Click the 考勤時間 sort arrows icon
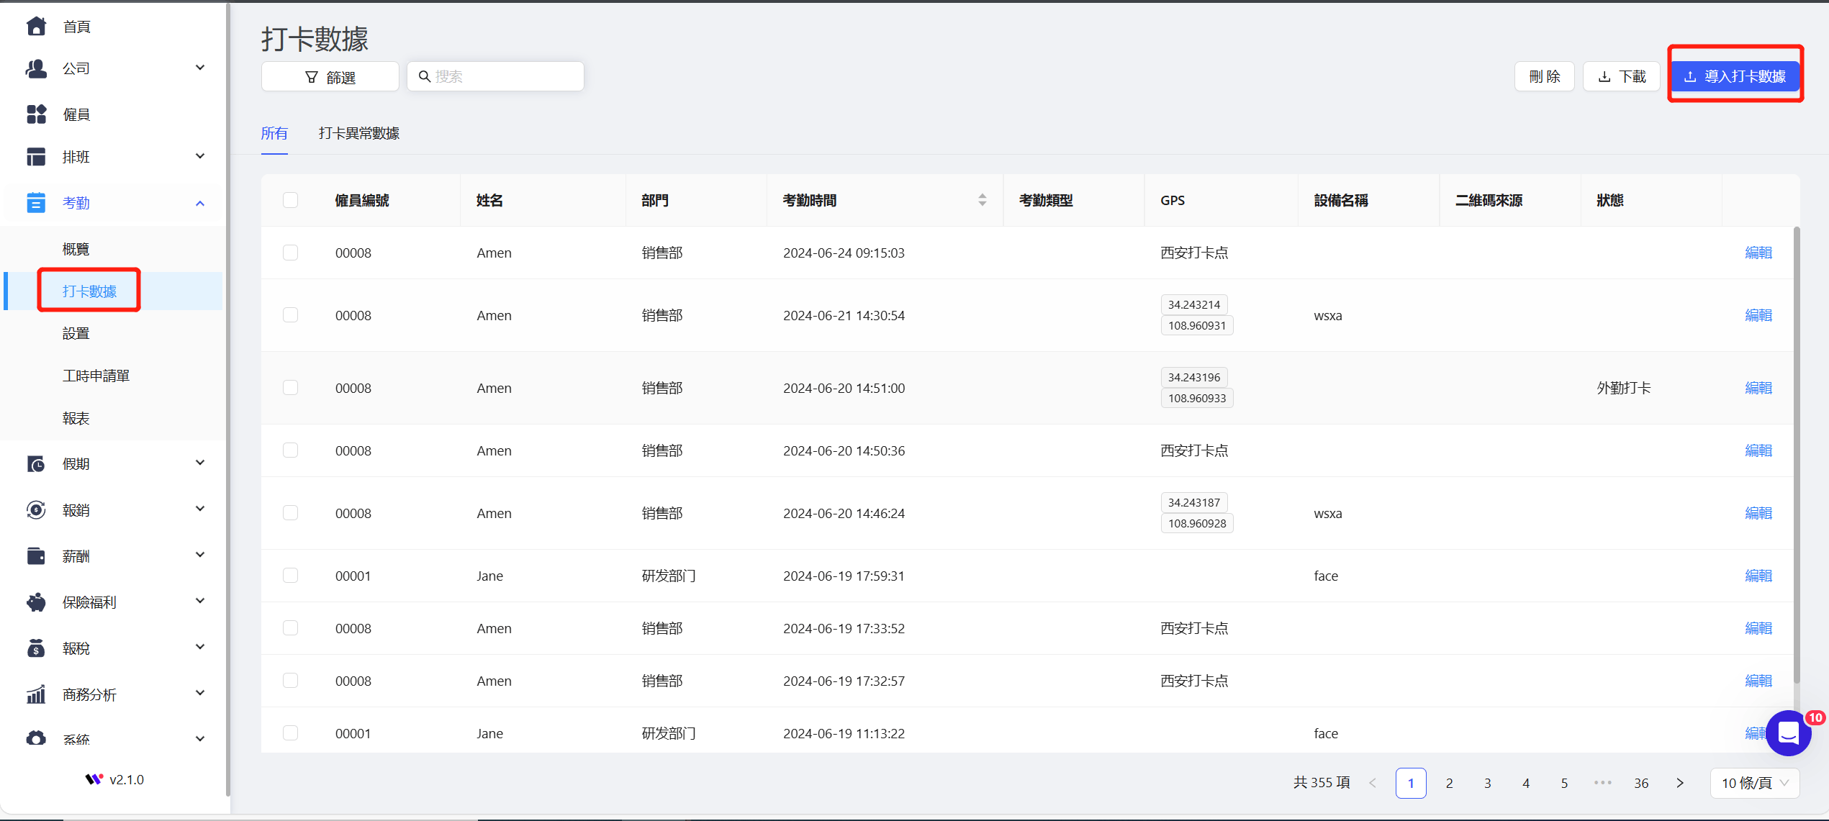 tap(982, 200)
